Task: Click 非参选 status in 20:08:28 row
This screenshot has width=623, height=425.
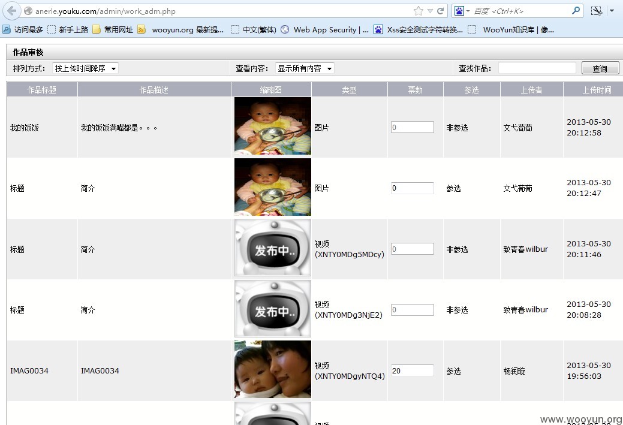Action: tap(458, 311)
